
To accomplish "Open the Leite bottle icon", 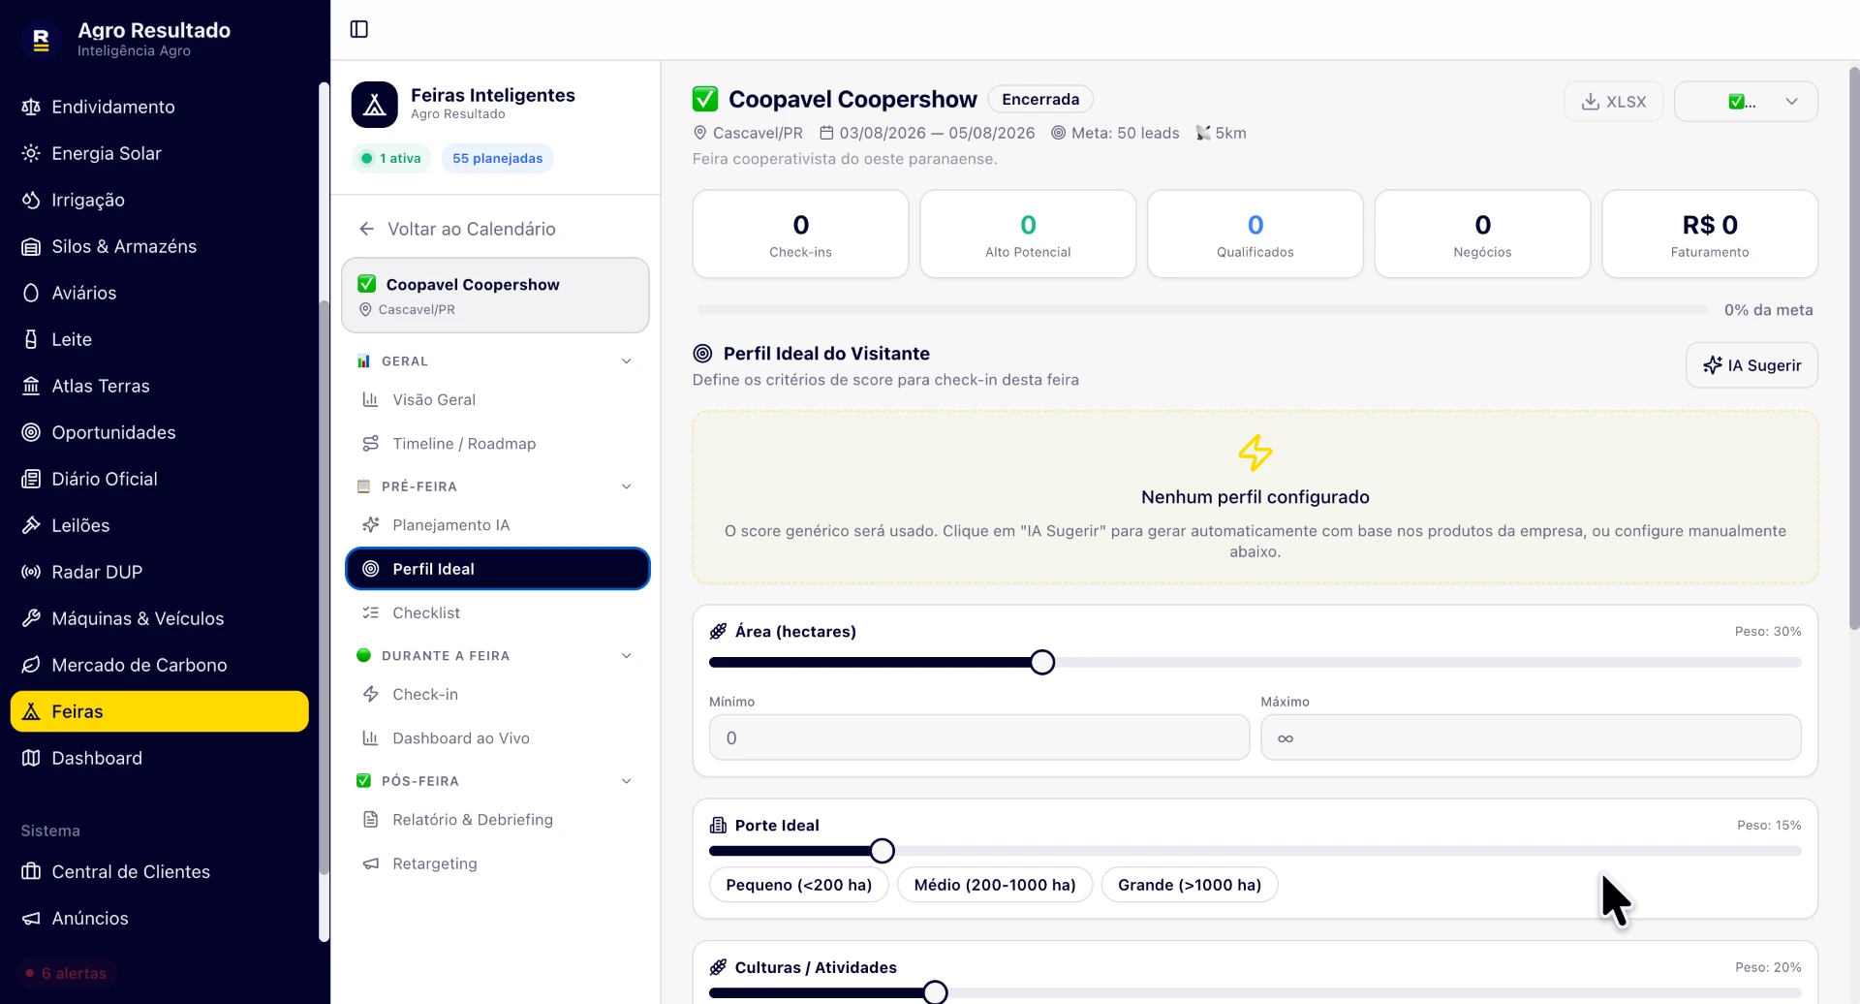I will click(x=31, y=339).
